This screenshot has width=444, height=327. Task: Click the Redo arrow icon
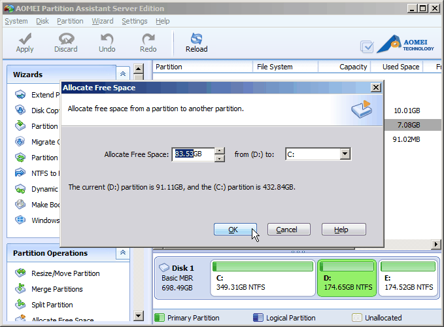(x=148, y=39)
